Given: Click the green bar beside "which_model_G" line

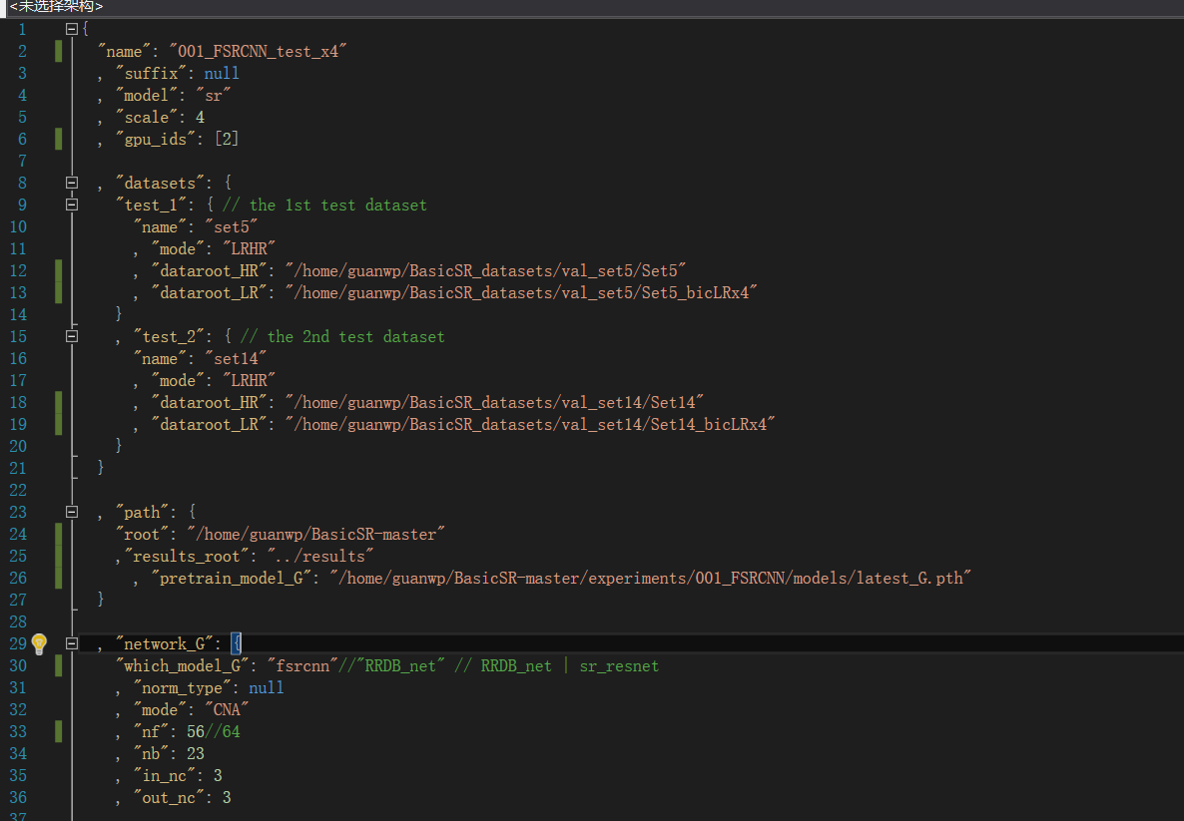Looking at the screenshot, I should tap(58, 665).
